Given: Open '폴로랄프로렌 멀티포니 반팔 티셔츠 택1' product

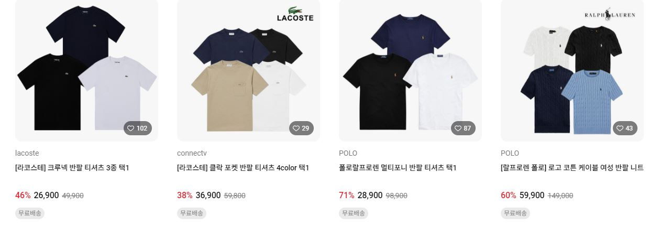Looking at the screenshot, I should tap(398, 168).
